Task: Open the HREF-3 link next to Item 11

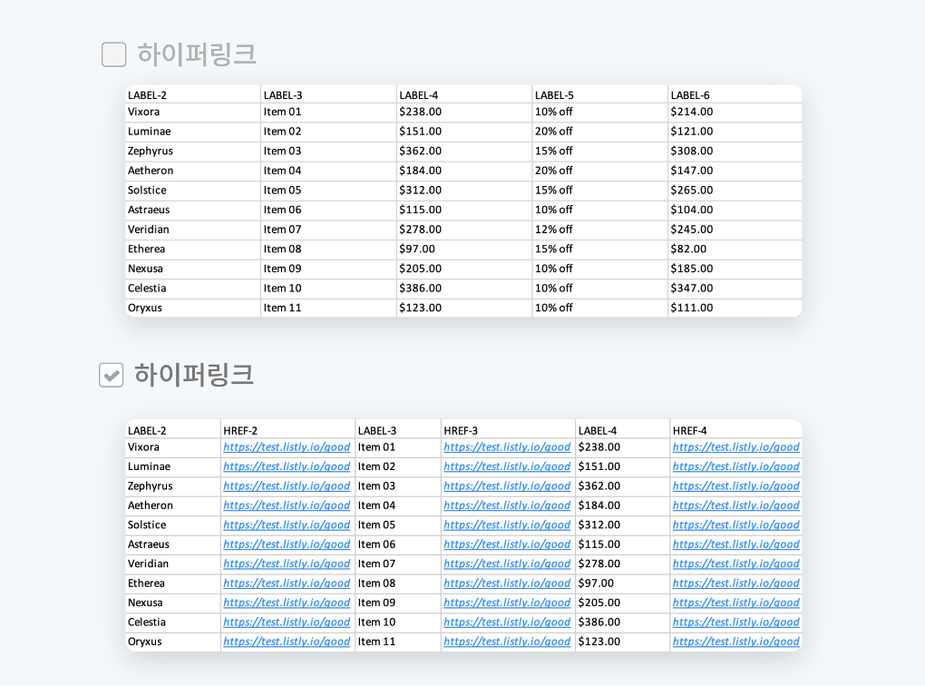Action: click(507, 642)
